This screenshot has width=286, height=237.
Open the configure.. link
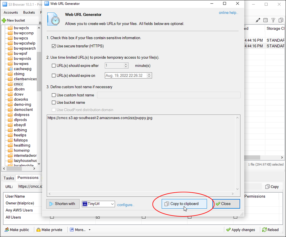(126, 205)
